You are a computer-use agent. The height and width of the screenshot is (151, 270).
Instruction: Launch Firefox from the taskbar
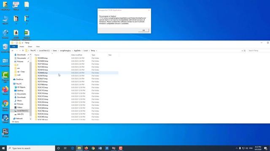click(x=86, y=148)
